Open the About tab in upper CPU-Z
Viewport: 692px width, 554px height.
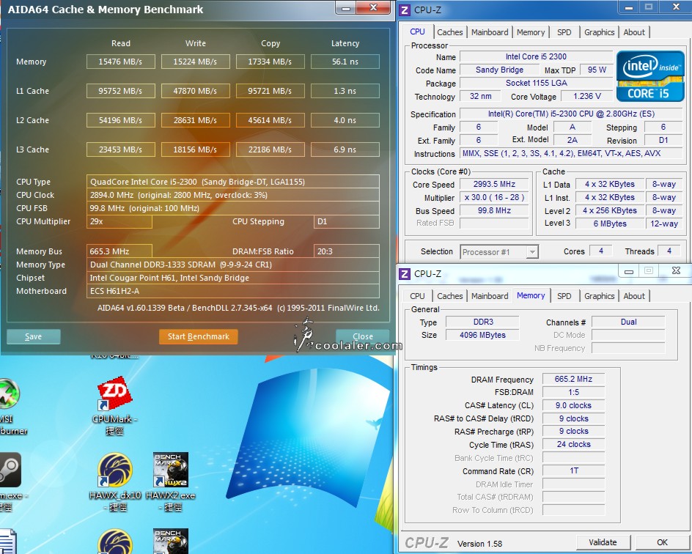coord(634,32)
